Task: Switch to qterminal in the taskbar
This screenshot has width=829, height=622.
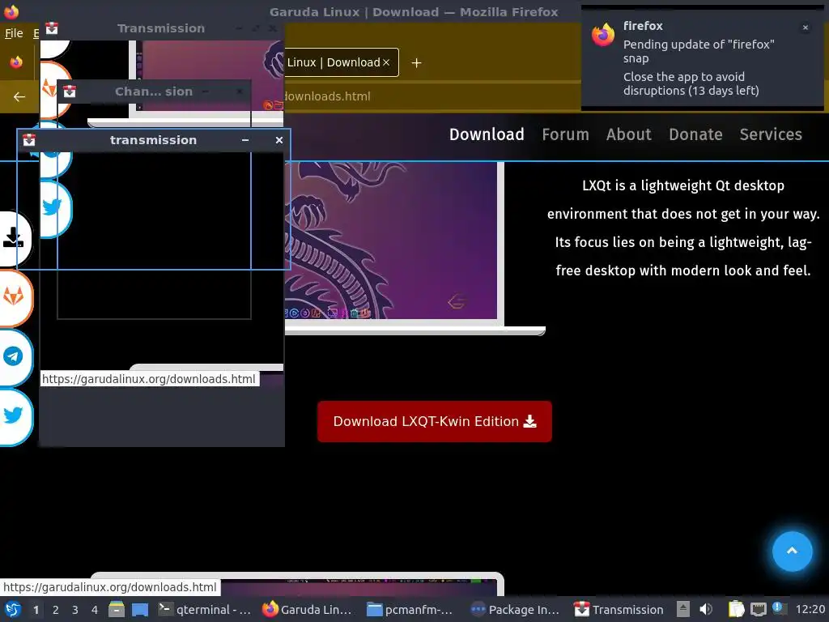Action: click(205, 609)
